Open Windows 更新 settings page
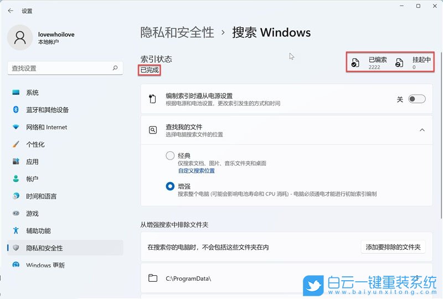 [x=65, y=265]
